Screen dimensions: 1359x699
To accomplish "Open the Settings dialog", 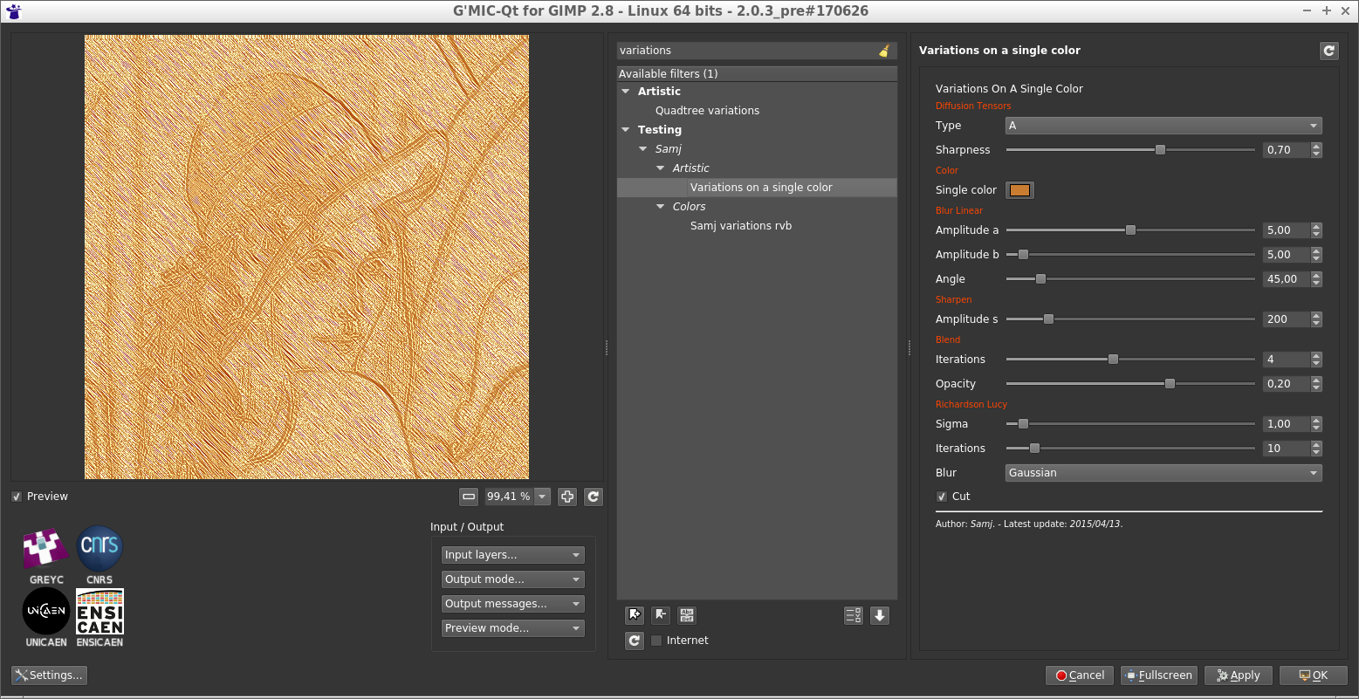I will [49, 675].
